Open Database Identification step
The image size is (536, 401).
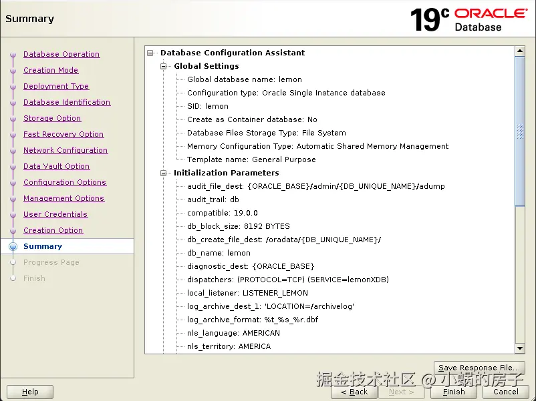67,102
